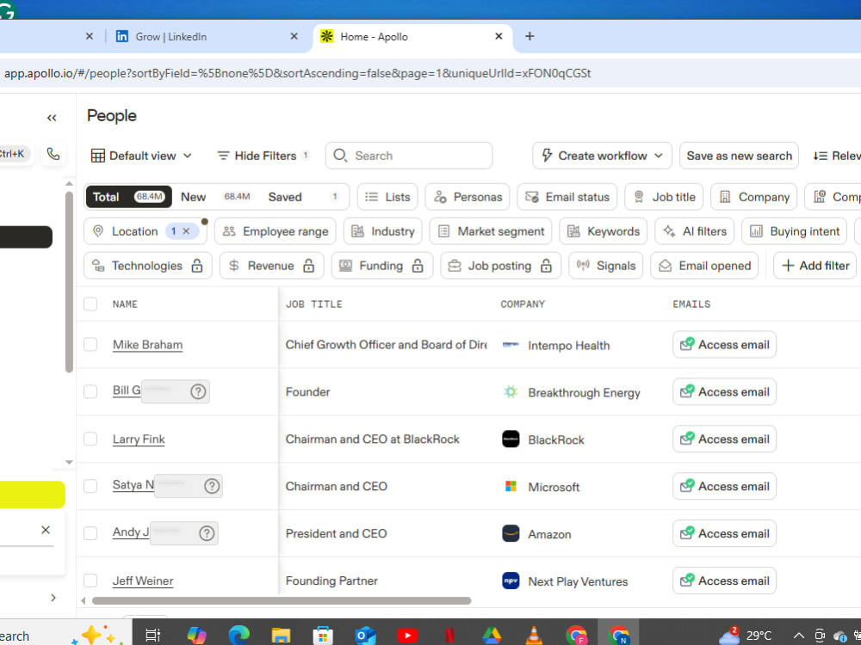This screenshot has height=645, width=861.
Task: Click the Microsoft company logo
Action: [x=511, y=487]
